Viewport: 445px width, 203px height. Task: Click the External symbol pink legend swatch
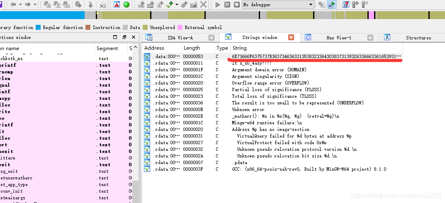(x=180, y=27)
